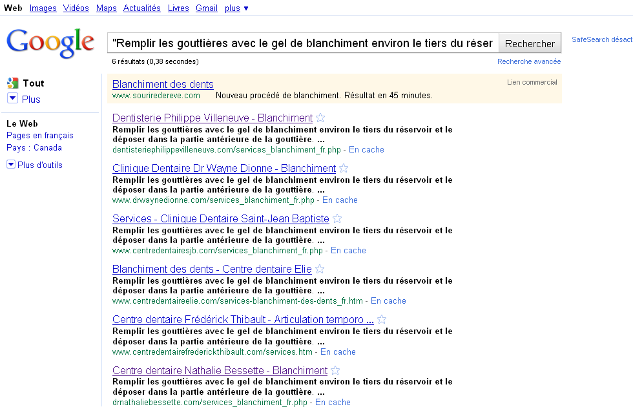Open Dentisterie Philippe Villeneuve - Blanchiment result

213,118
